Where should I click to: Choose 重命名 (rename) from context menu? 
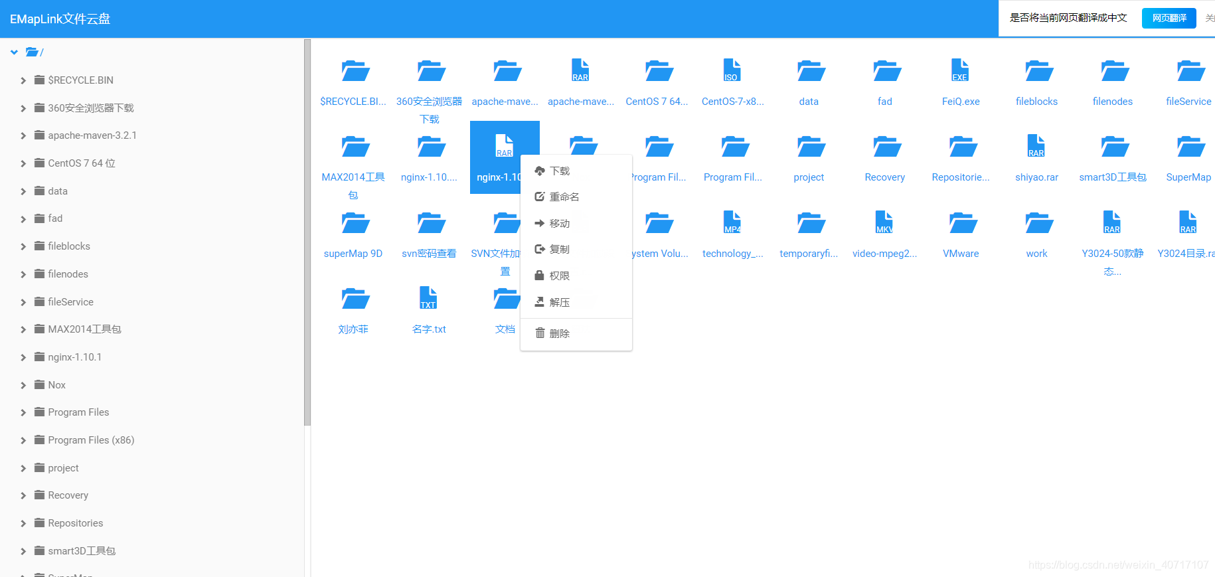576,197
